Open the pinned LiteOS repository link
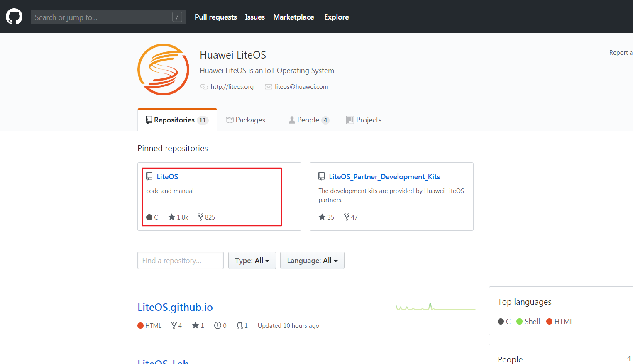The image size is (633, 364). [x=167, y=177]
